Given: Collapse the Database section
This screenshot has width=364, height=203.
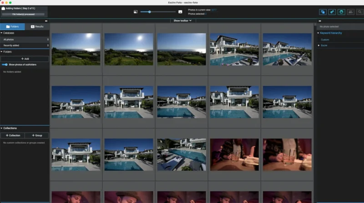Looking at the screenshot, I should [2, 33].
